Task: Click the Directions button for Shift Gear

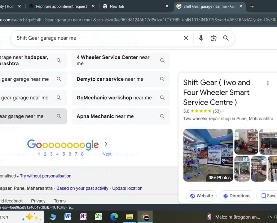Action: pyautogui.click(x=237, y=196)
